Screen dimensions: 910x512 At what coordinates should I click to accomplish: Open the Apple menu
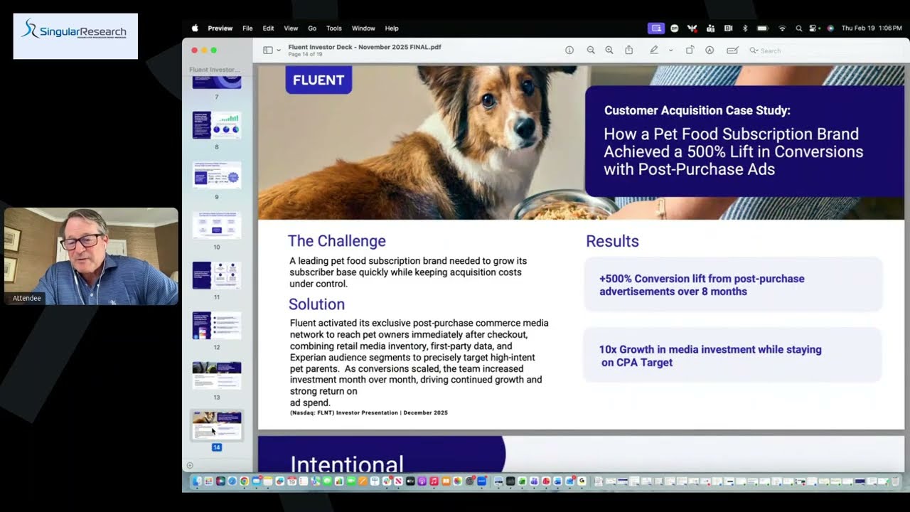(195, 28)
